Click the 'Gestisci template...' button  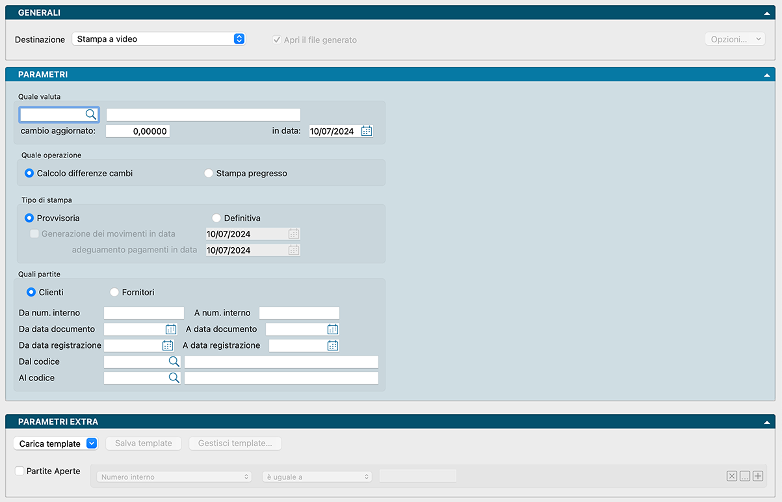tap(235, 443)
